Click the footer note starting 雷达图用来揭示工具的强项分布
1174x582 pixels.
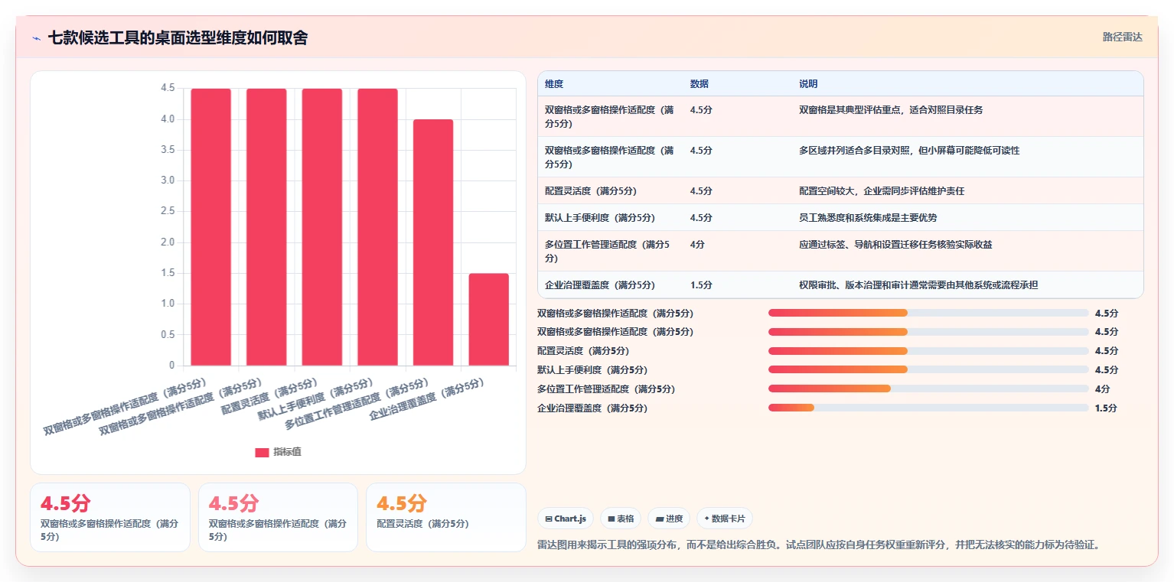coord(820,545)
